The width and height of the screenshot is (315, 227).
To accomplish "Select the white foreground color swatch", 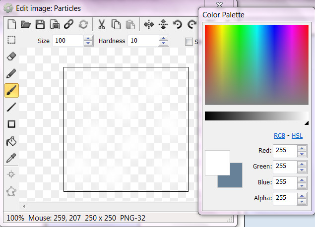I will pyautogui.click(x=216, y=161).
